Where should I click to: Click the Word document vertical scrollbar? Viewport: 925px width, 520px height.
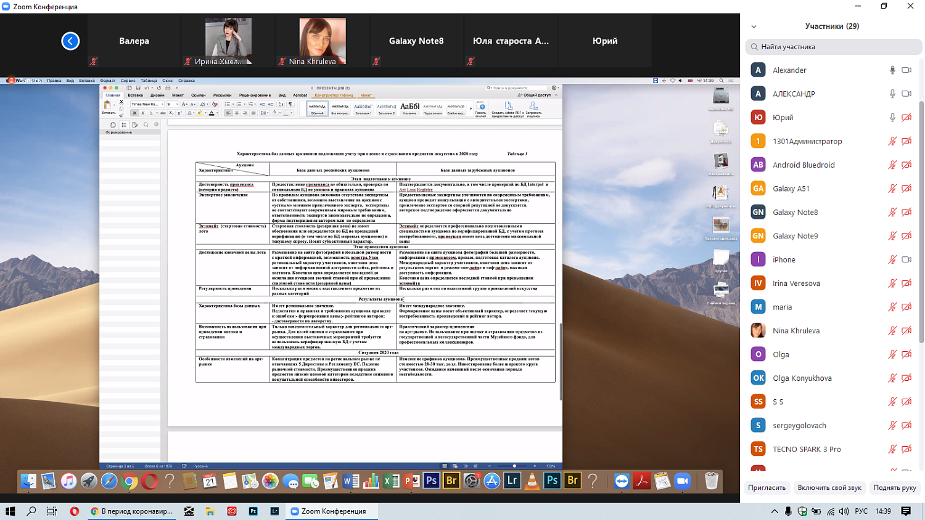click(561, 361)
